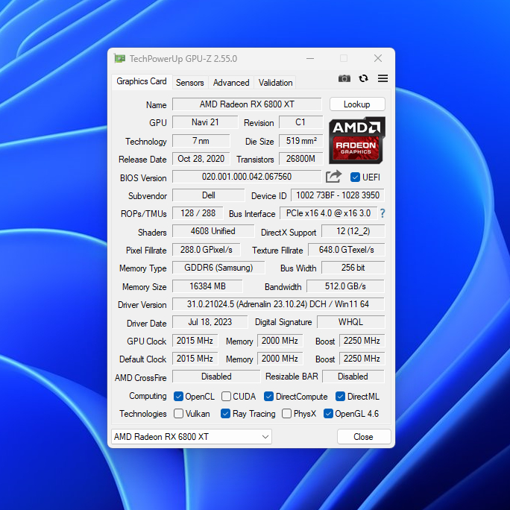Click the Lookup button
Image resolution: width=510 pixels, height=510 pixels.
coord(356,104)
